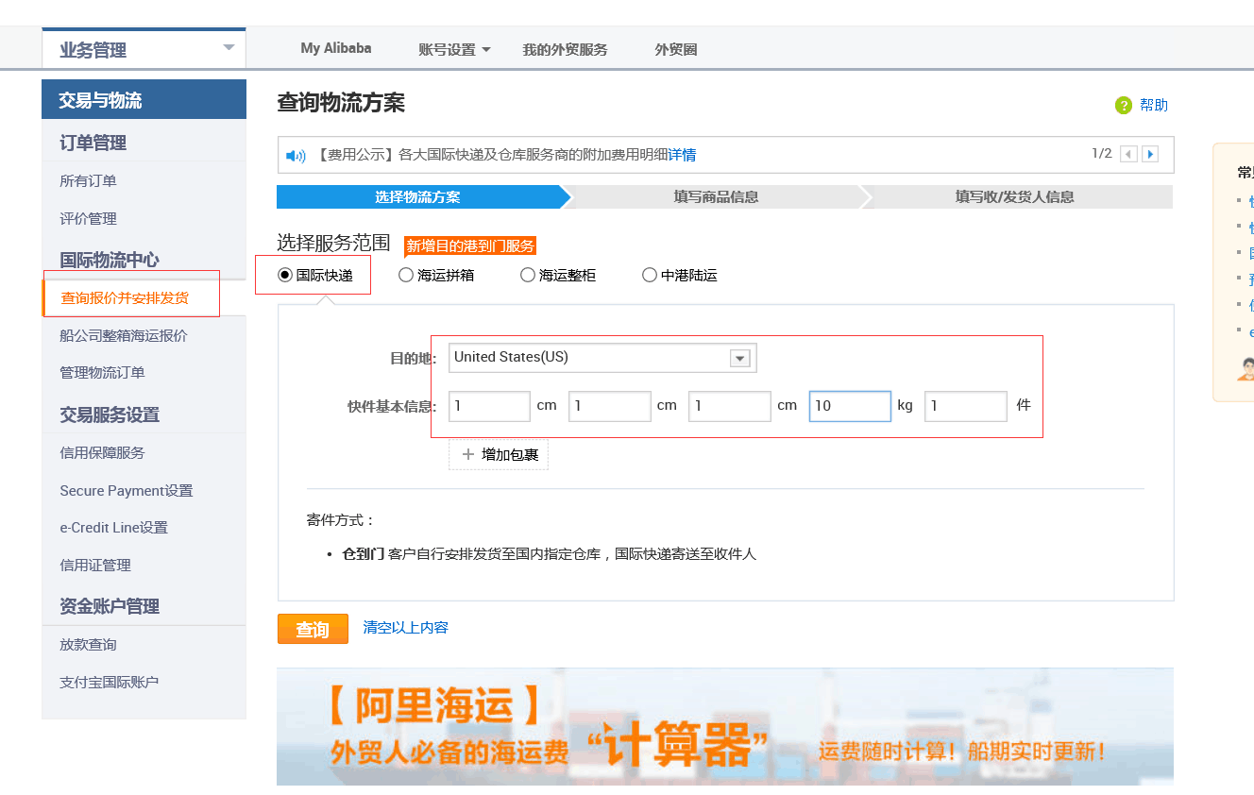1254x795 pixels.
Task: Open the My Alibaba tab
Action: (x=336, y=48)
